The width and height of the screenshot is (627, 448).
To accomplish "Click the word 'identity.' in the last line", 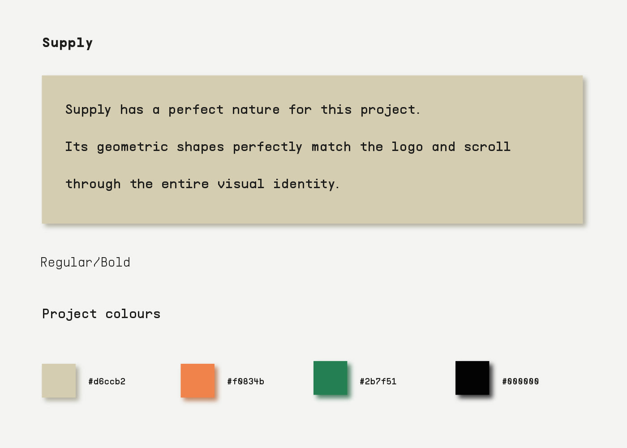I will [x=306, y=184].
